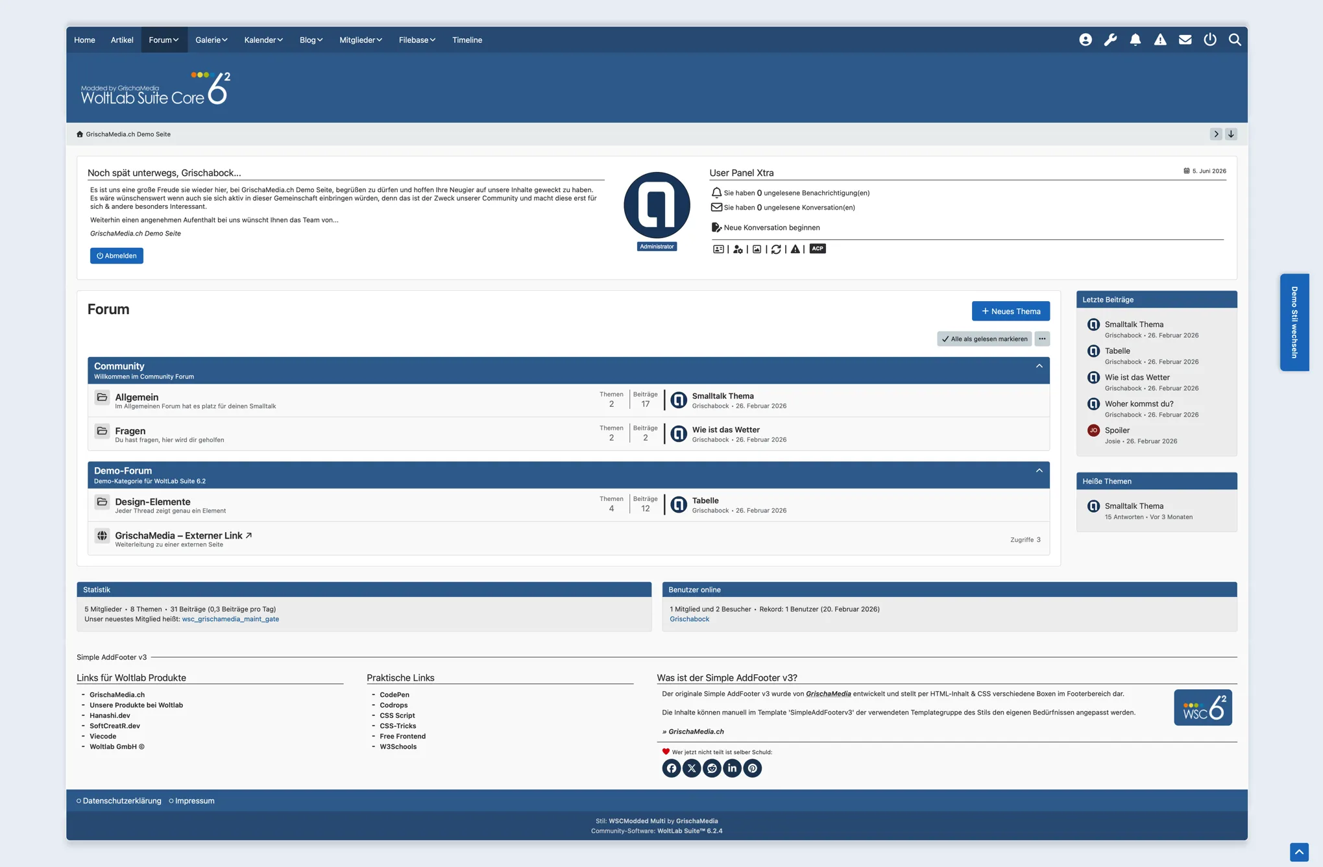Click the refresh arrows icon in User Panel

(x=776, y=249)
